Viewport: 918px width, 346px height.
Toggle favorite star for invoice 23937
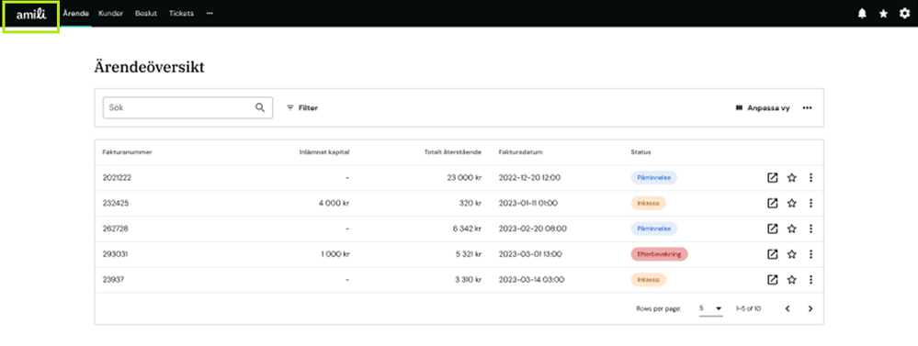pos(791,280)
